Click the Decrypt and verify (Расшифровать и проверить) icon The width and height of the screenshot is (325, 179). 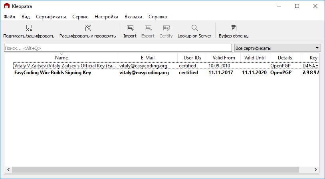pos(88,28)
